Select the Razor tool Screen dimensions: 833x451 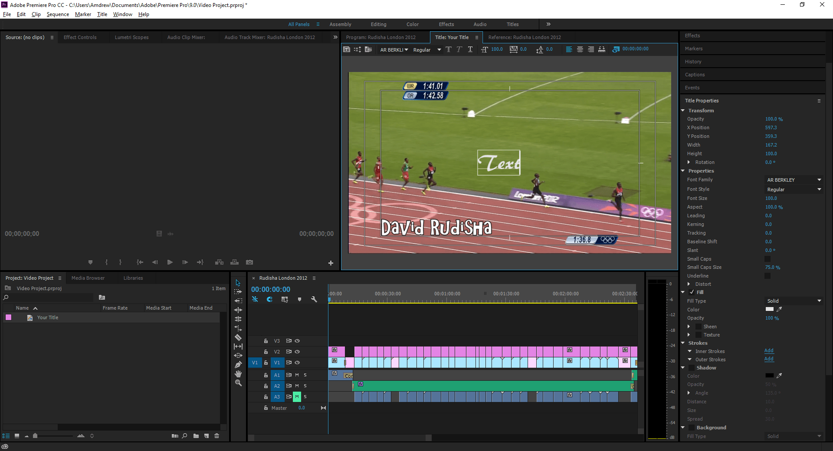(x=238, y=337)
